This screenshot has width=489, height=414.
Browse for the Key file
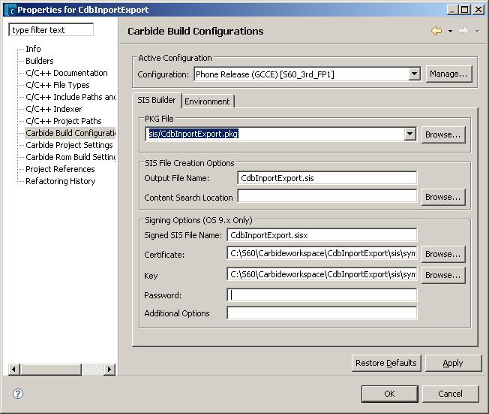(x=443, y=275)
